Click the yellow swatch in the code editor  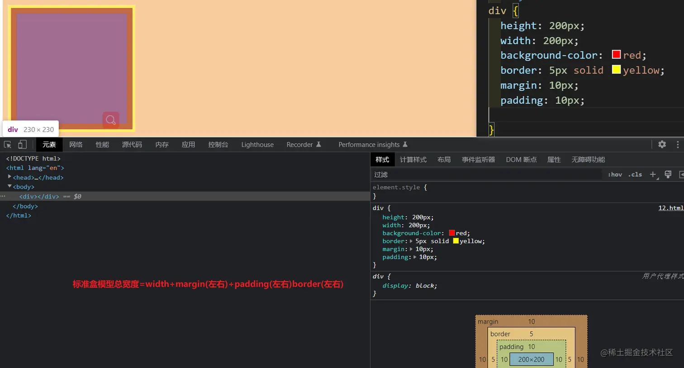pos(616,69)
